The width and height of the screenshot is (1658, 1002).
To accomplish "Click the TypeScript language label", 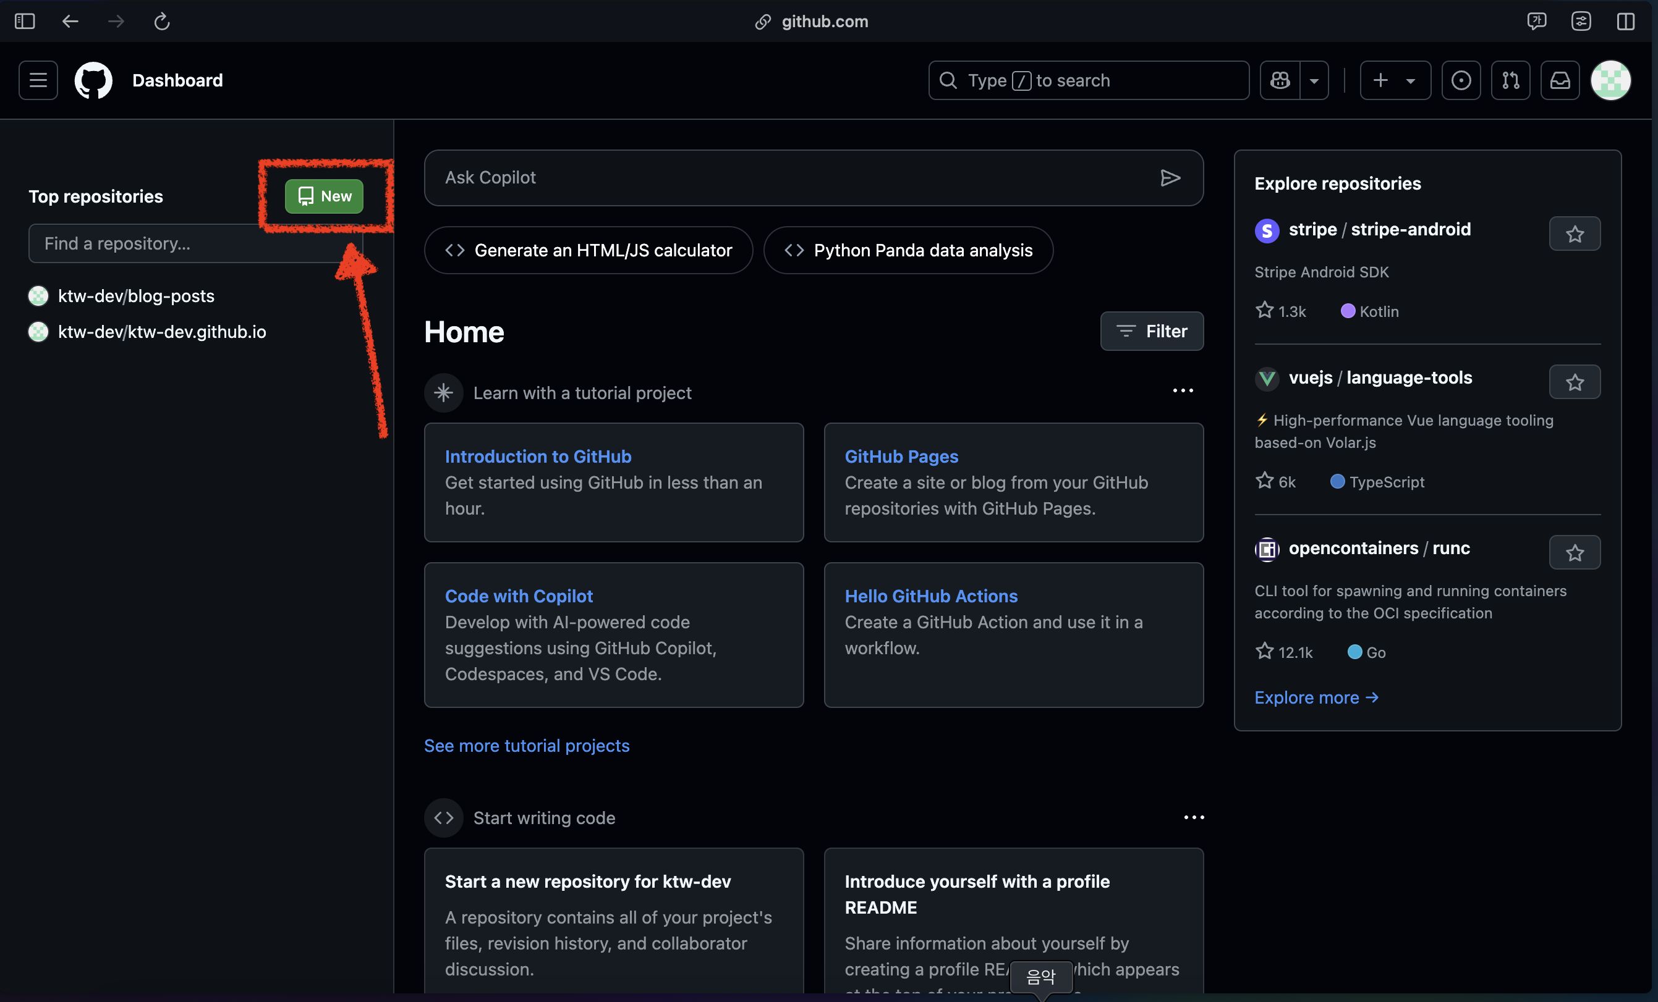I will (x=1377, y=481).
